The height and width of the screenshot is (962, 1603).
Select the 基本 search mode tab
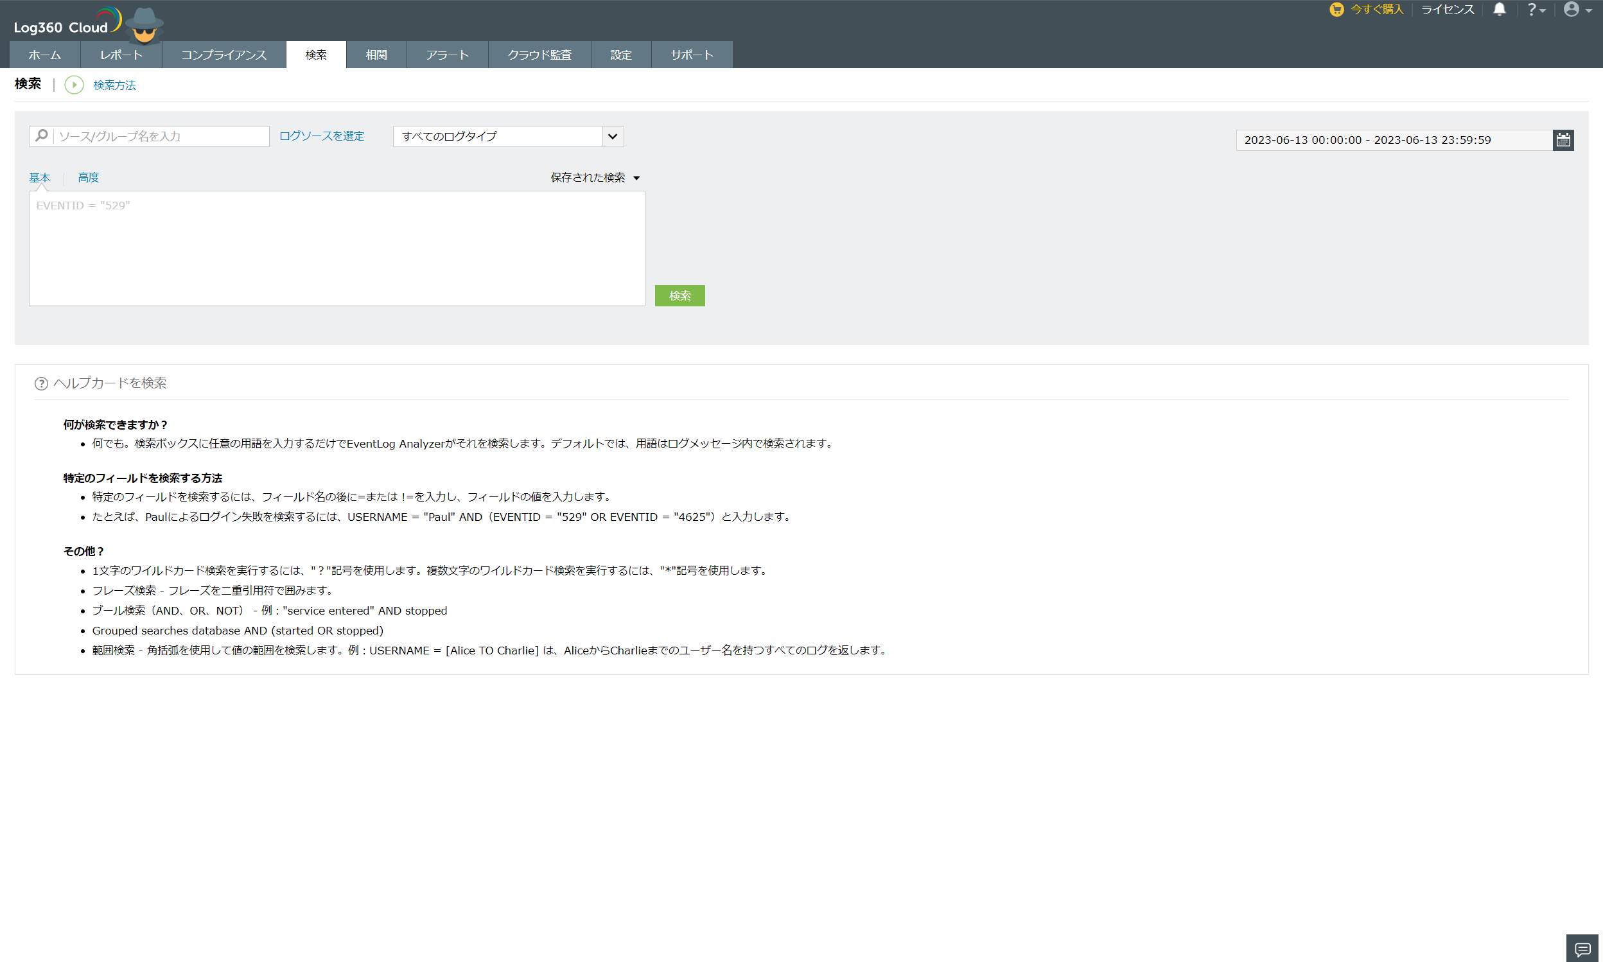pos(40,178)
